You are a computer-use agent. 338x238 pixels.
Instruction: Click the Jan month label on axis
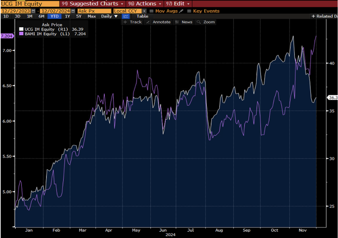(x=29, y=230)
